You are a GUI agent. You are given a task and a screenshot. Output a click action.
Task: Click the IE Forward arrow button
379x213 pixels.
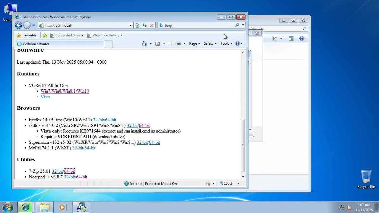27,25
